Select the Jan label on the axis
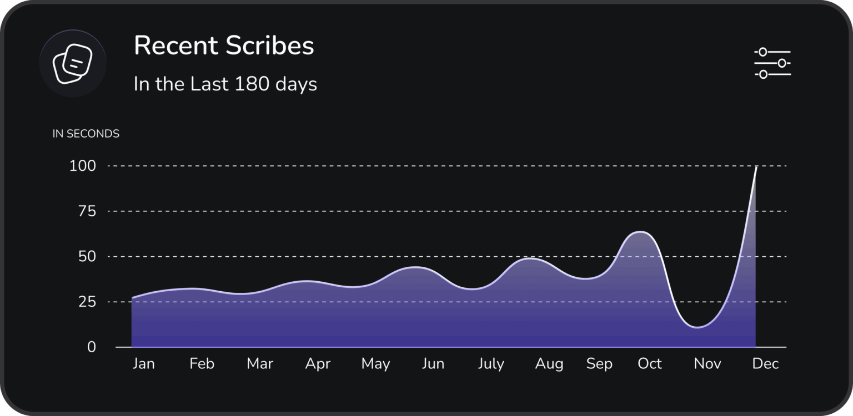 coord(144,364)
